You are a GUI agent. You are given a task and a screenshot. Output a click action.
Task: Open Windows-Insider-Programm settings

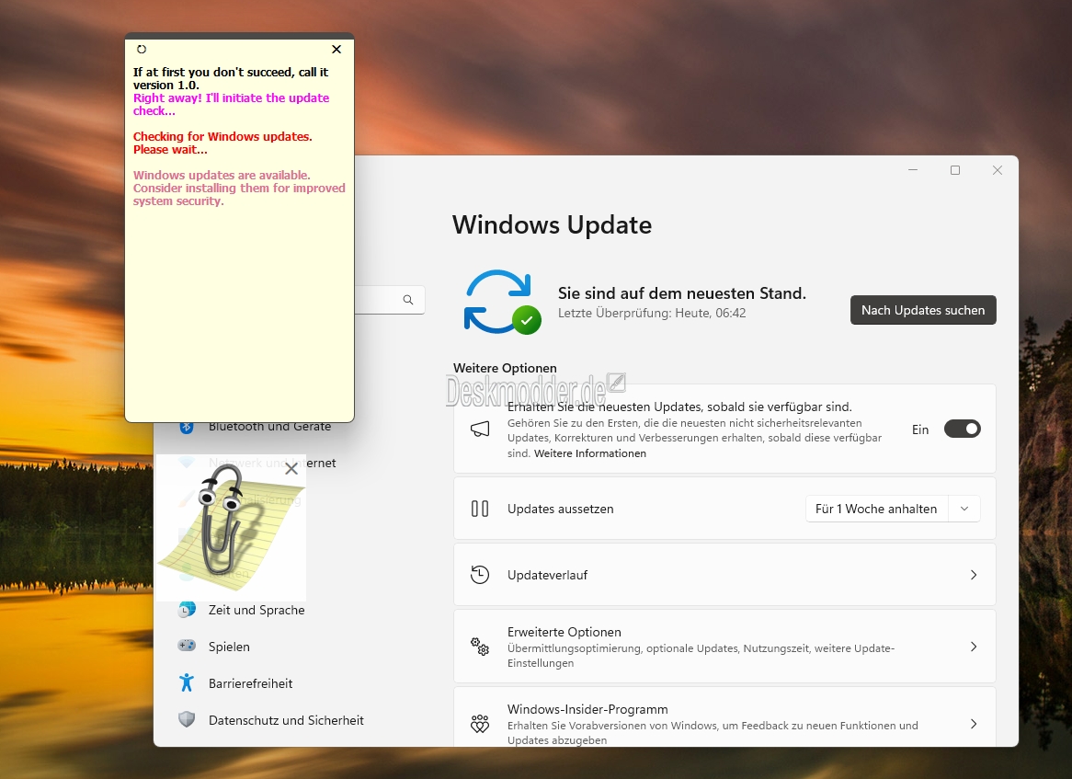coord(724,717)
